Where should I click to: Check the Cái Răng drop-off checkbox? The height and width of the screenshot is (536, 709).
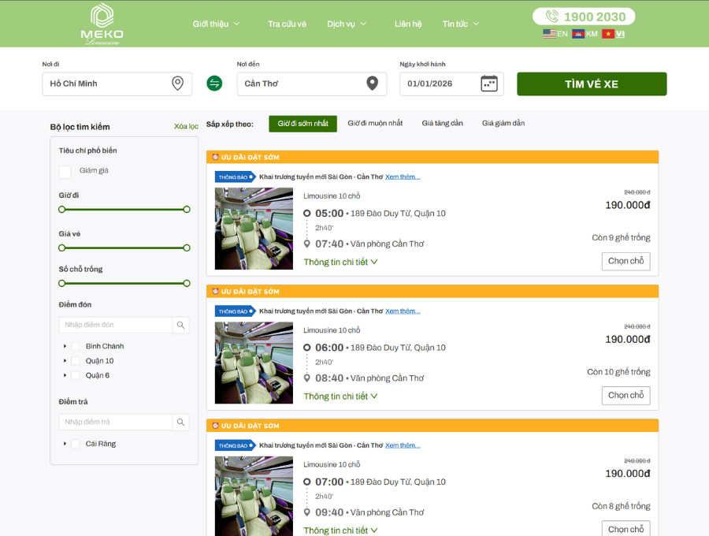76,444
